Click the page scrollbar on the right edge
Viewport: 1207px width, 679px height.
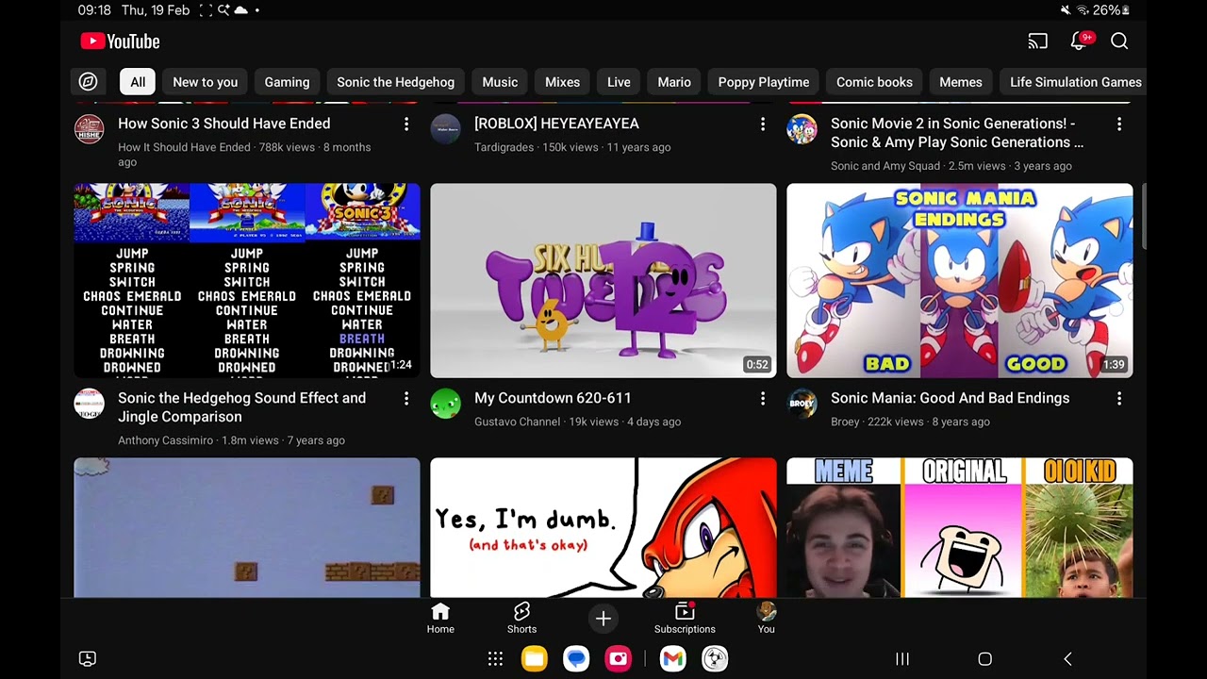(1144, 217)
